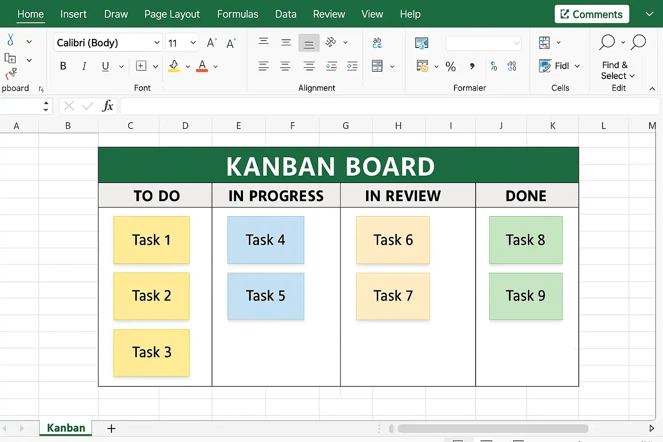Switch to the Data tab
Screen dimensions: 663x442
(286, 14)
